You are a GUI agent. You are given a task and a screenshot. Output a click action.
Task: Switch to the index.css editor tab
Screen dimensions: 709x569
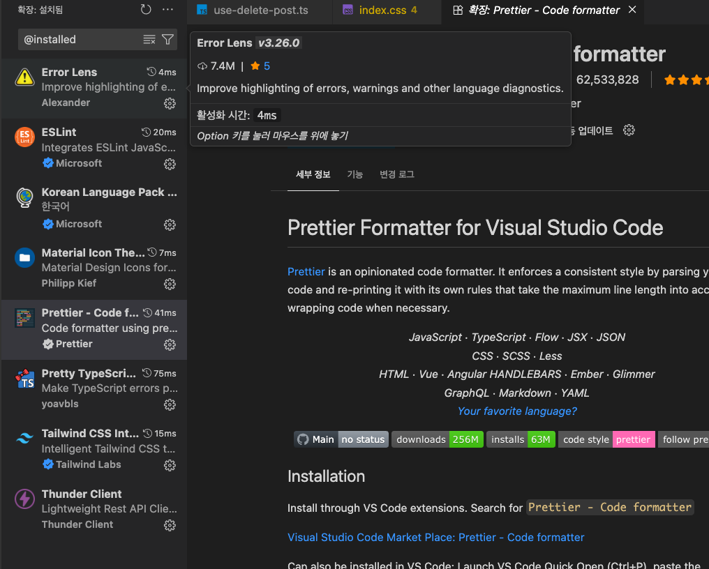click(382, 10)
